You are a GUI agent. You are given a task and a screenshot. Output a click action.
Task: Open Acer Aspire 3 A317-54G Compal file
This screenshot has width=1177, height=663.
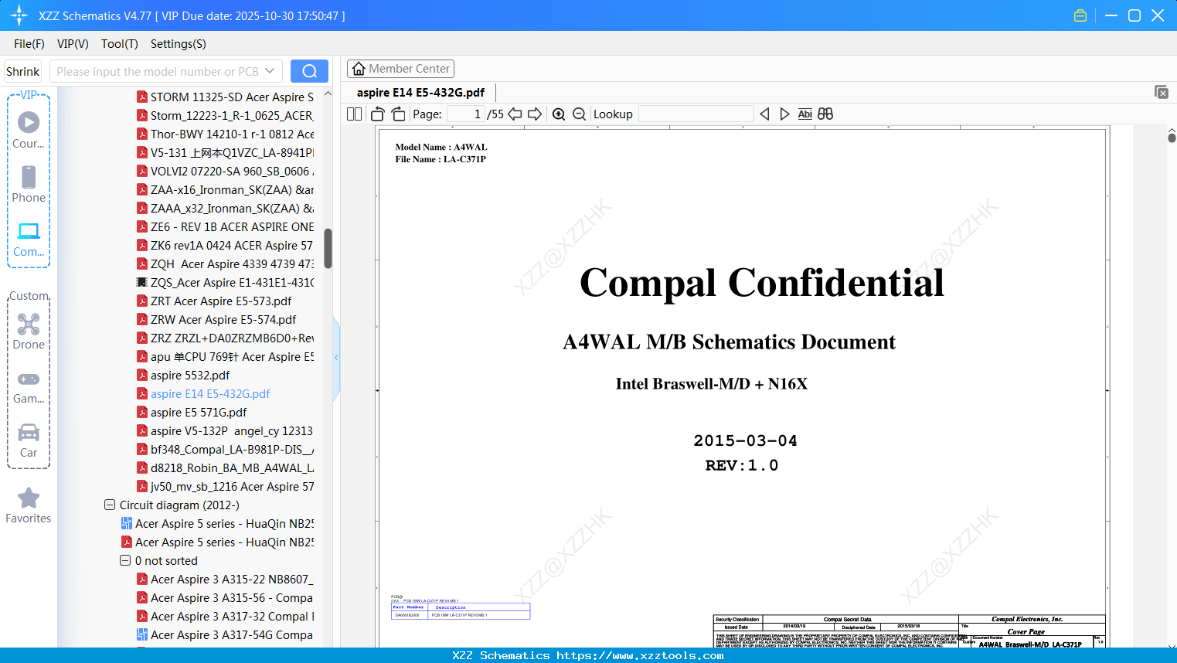[225, 635]
